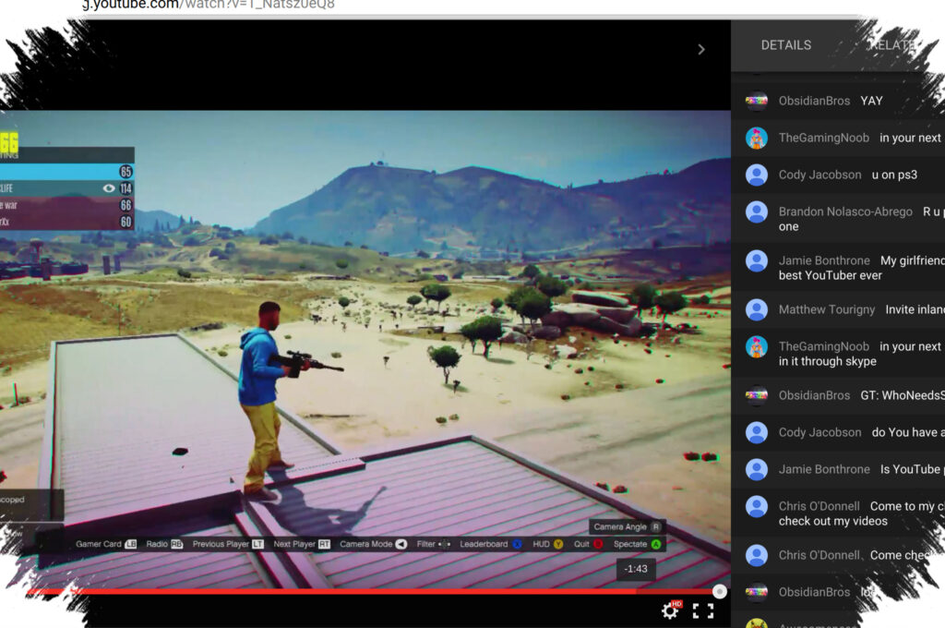Click Chris O'Donnell's avatar beside 'check out my videos'

click(757, 506)
